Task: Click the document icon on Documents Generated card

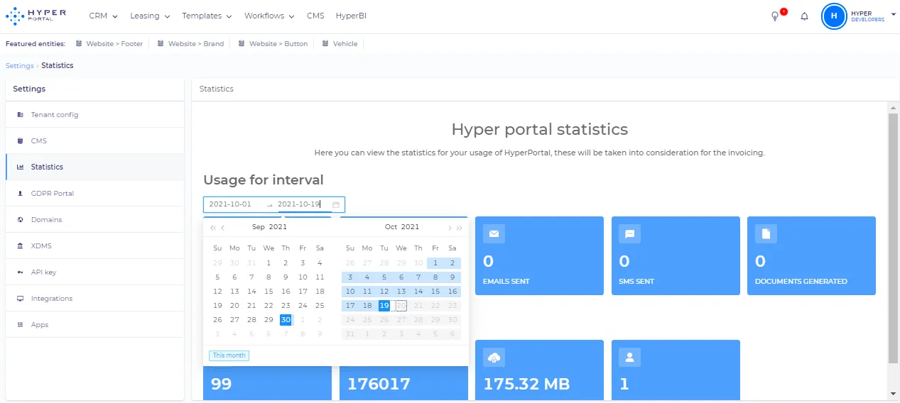Action: coord(766,233)
